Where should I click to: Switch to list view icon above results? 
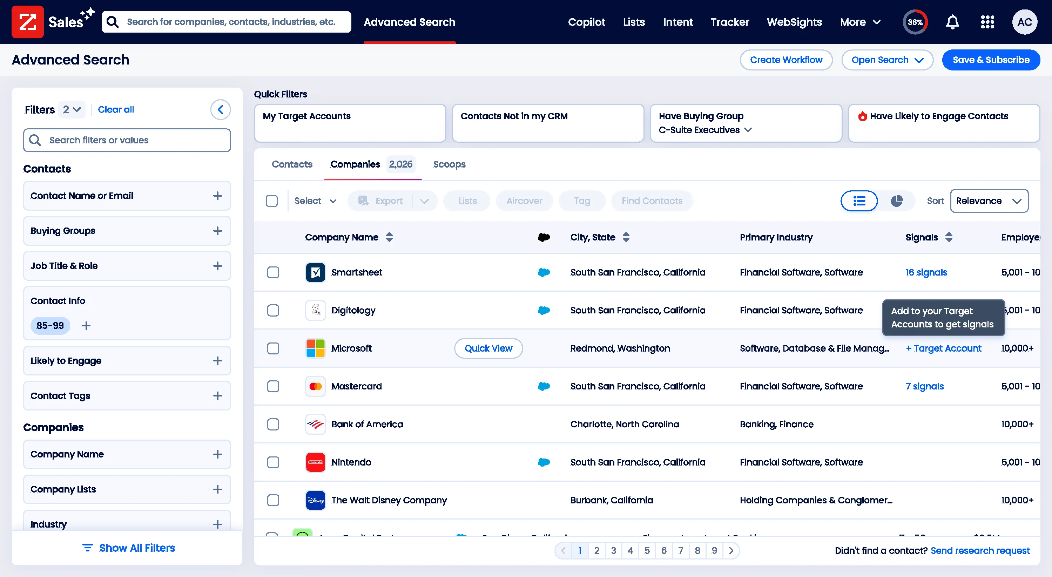(859, 201)
